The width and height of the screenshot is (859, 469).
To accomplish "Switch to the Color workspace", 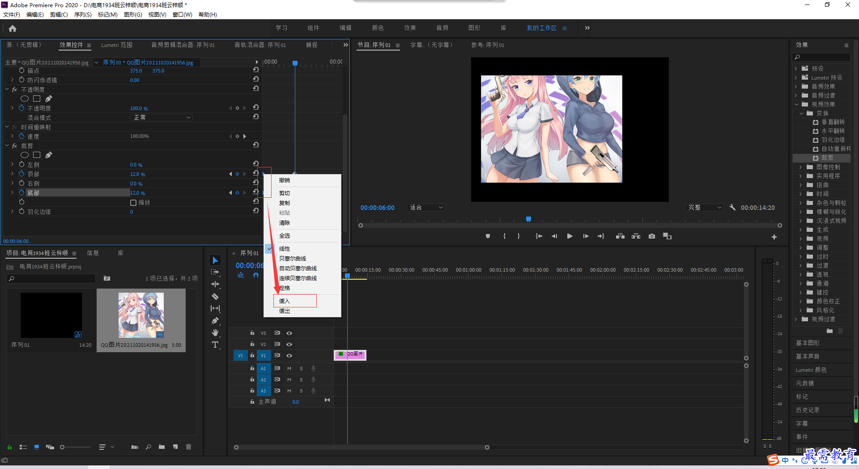I will coord(378,28).
